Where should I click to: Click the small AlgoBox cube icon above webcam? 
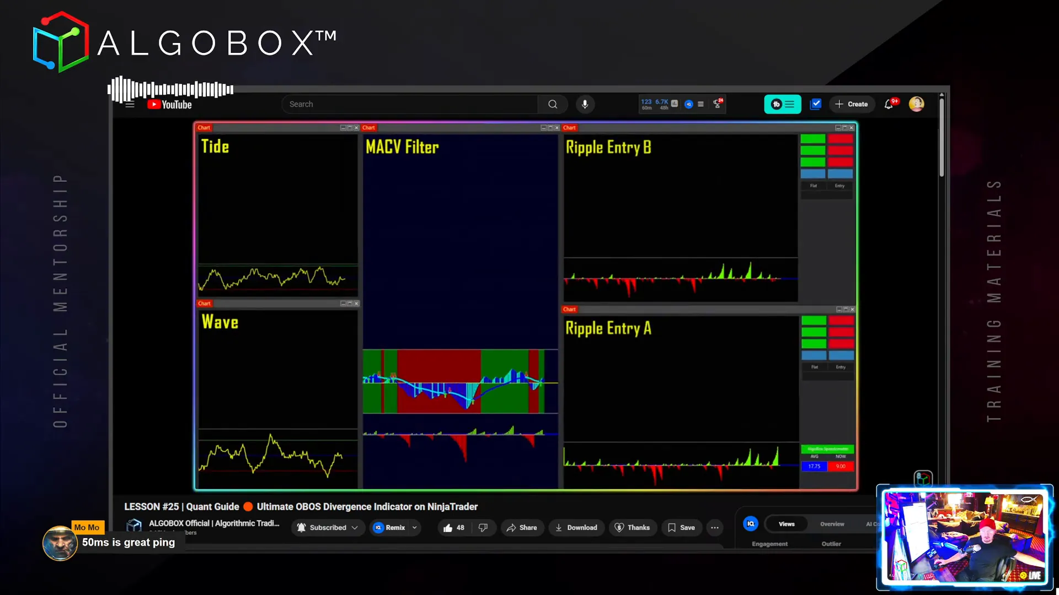923,478
